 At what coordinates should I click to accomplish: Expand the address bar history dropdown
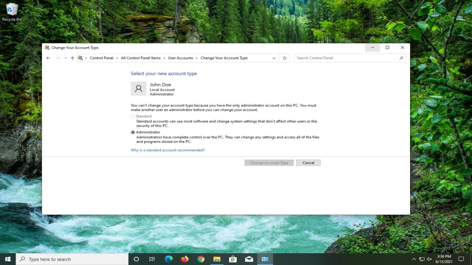pos(274,58)
